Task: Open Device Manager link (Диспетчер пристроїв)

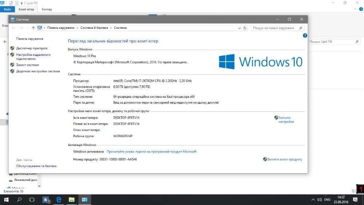Action: [32, 48]
